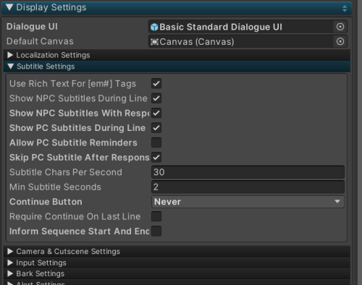362x285 pixels.
Task: Click the Min Subtitle Seconds label
Action: tap(55, 187)
